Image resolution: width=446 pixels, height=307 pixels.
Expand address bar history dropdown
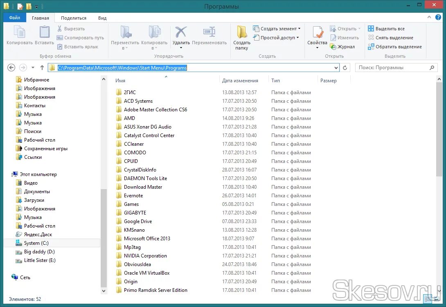[x=336, y=68]
